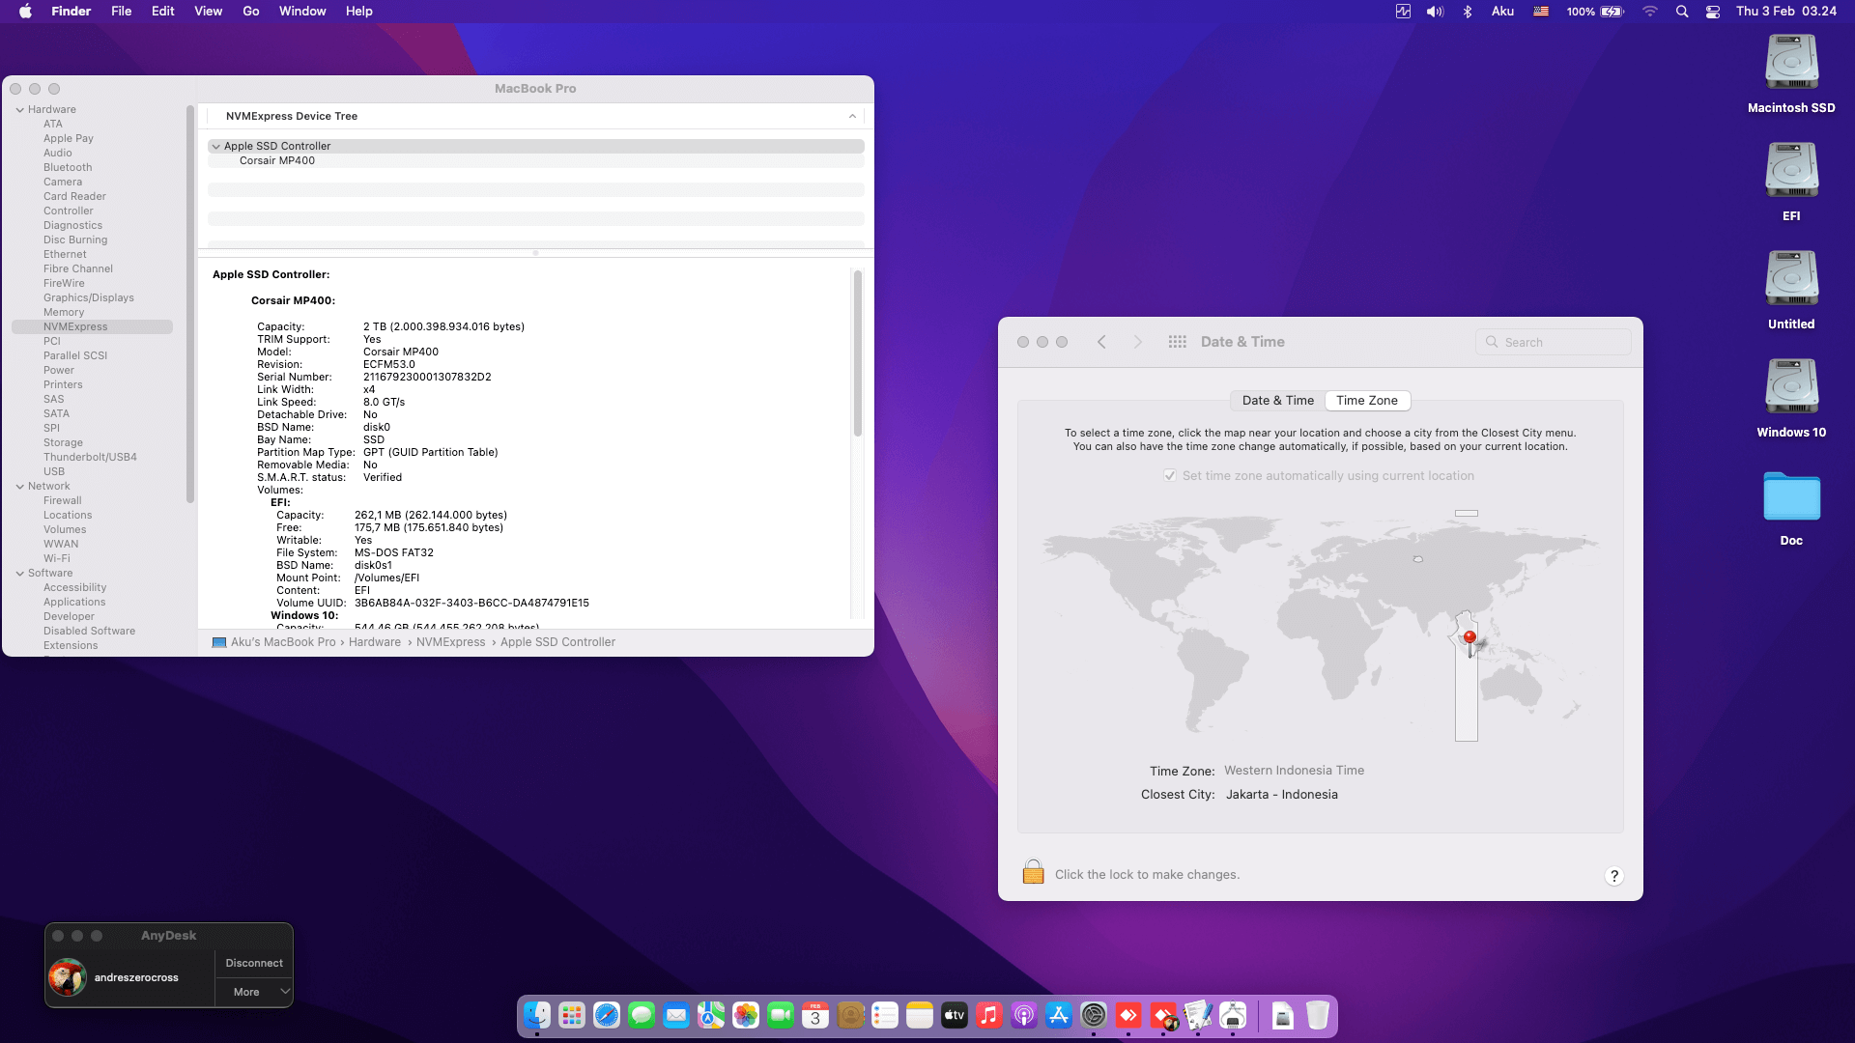This screenshot has height=1043, width=1855.
Task: Open the AnyDesk More dropdown
Action: (x=254, y=992)
